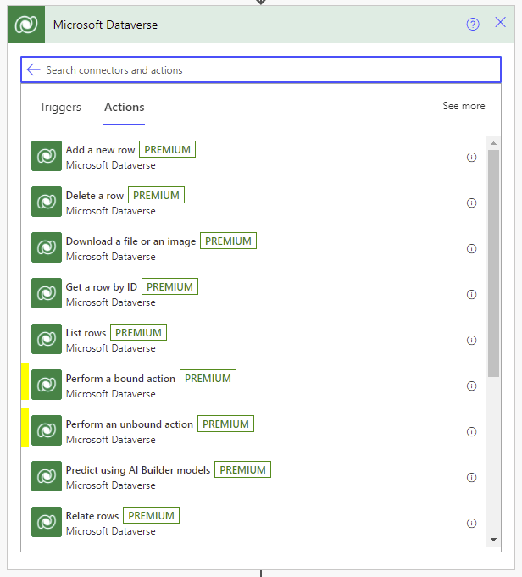This screenshot has height=577, width=522.
Task: Click the Predict using AI Builder models icon
Action: pos(47,476)
